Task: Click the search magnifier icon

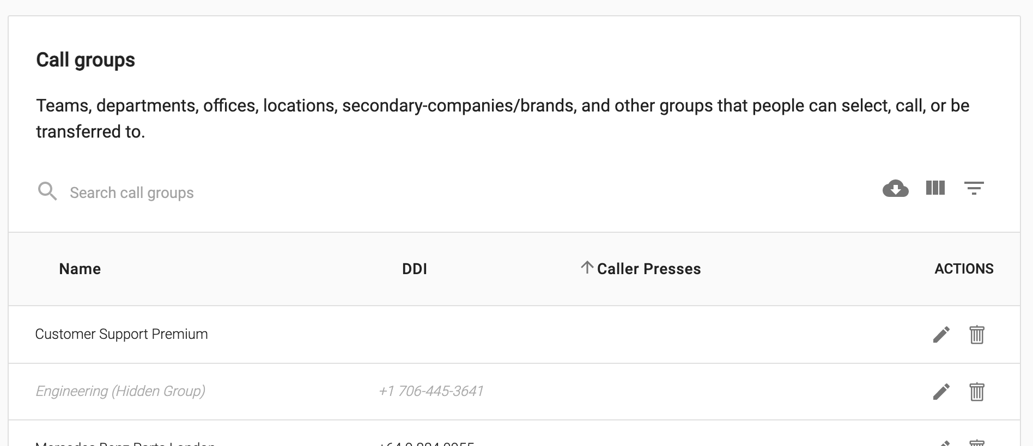Action: pos(47,191)
